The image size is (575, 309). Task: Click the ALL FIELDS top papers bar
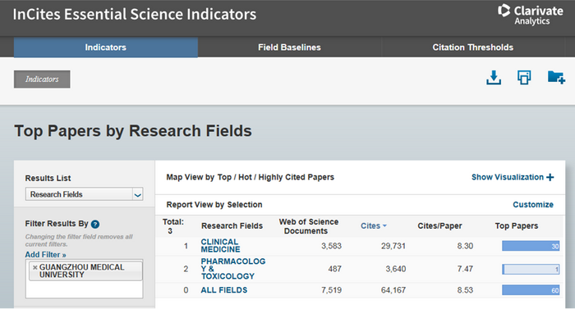point(531,290)
